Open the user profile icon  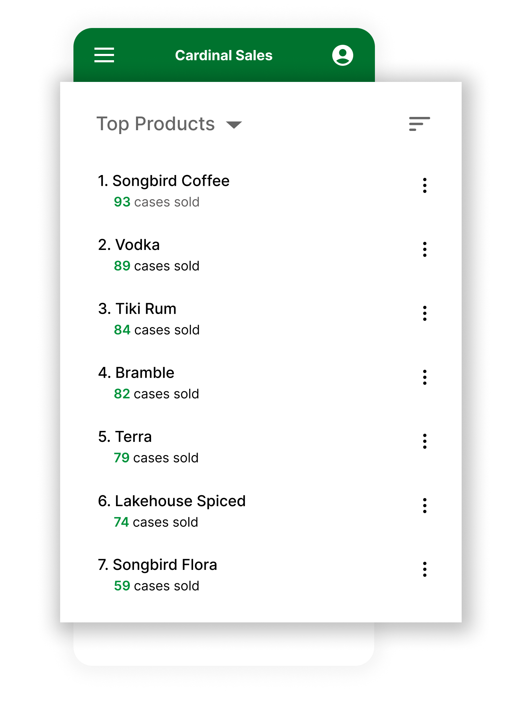click(x=342, y=55)
